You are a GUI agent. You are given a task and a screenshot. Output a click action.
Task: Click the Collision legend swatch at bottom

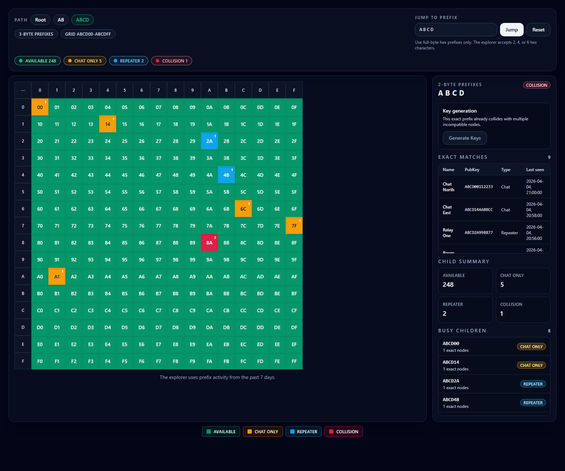343,431
